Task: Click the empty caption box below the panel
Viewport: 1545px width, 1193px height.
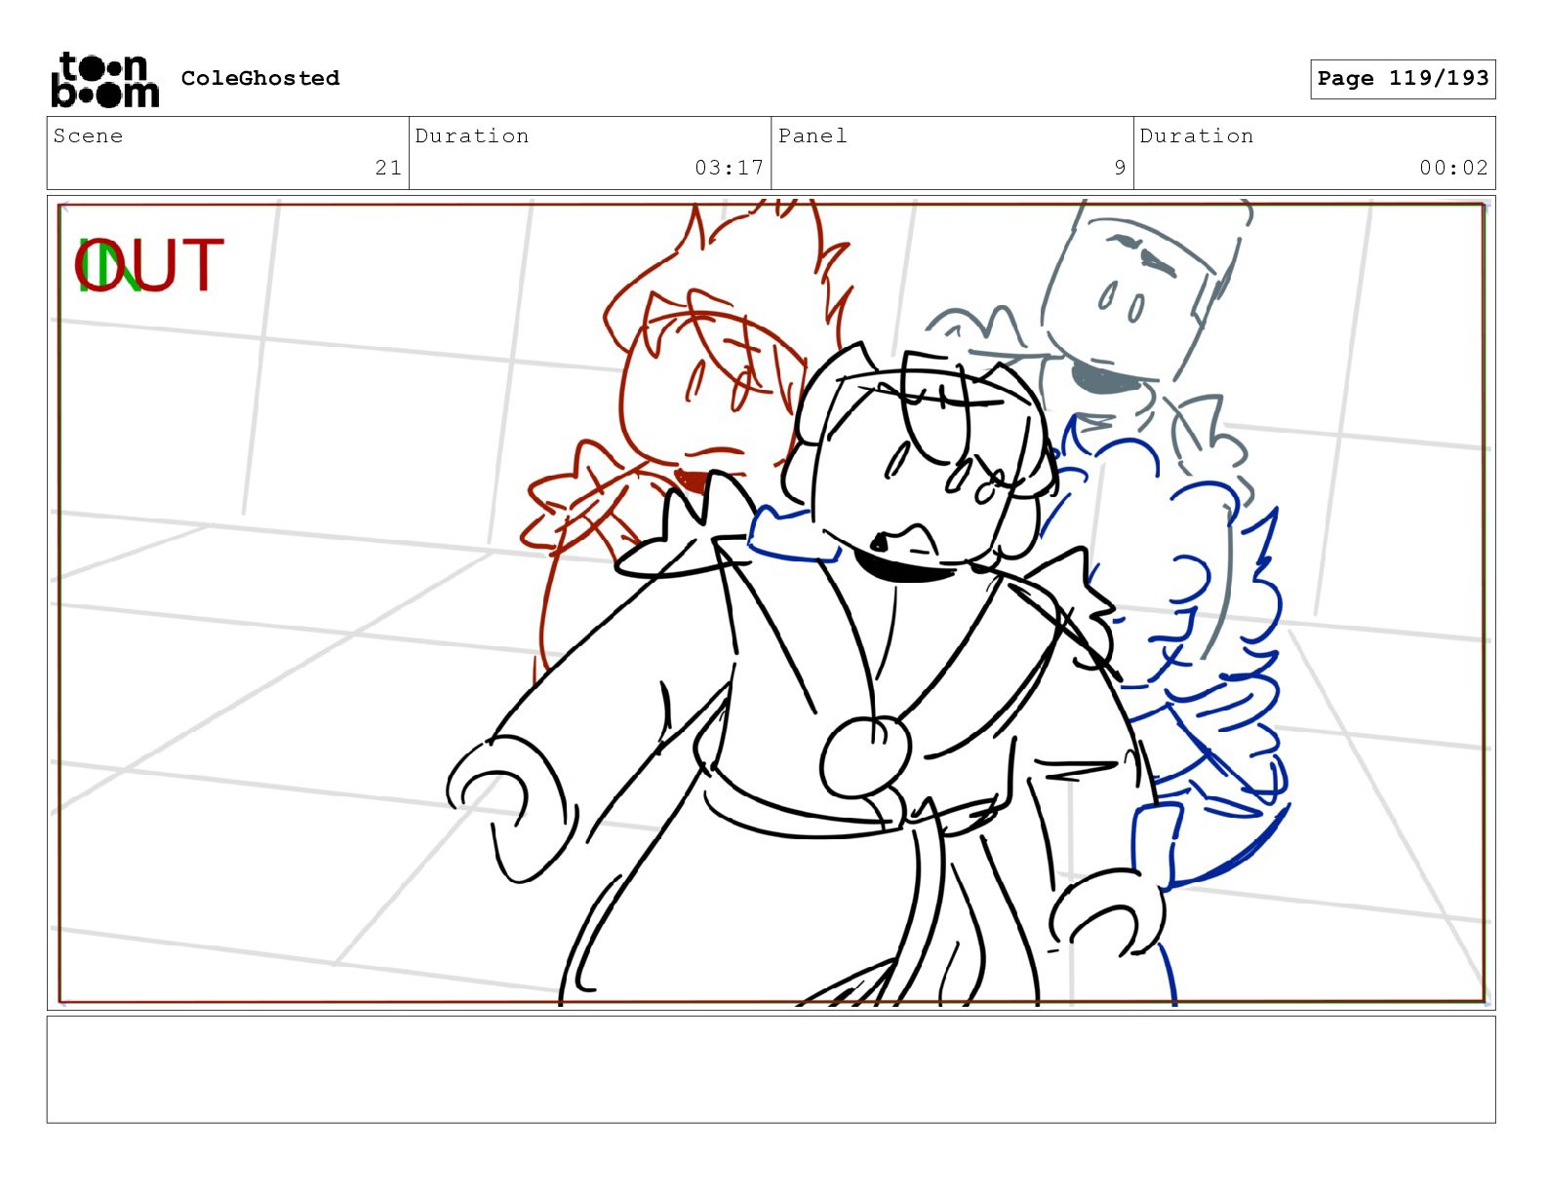Action: pyautogui.click(x=771, y=1069)
